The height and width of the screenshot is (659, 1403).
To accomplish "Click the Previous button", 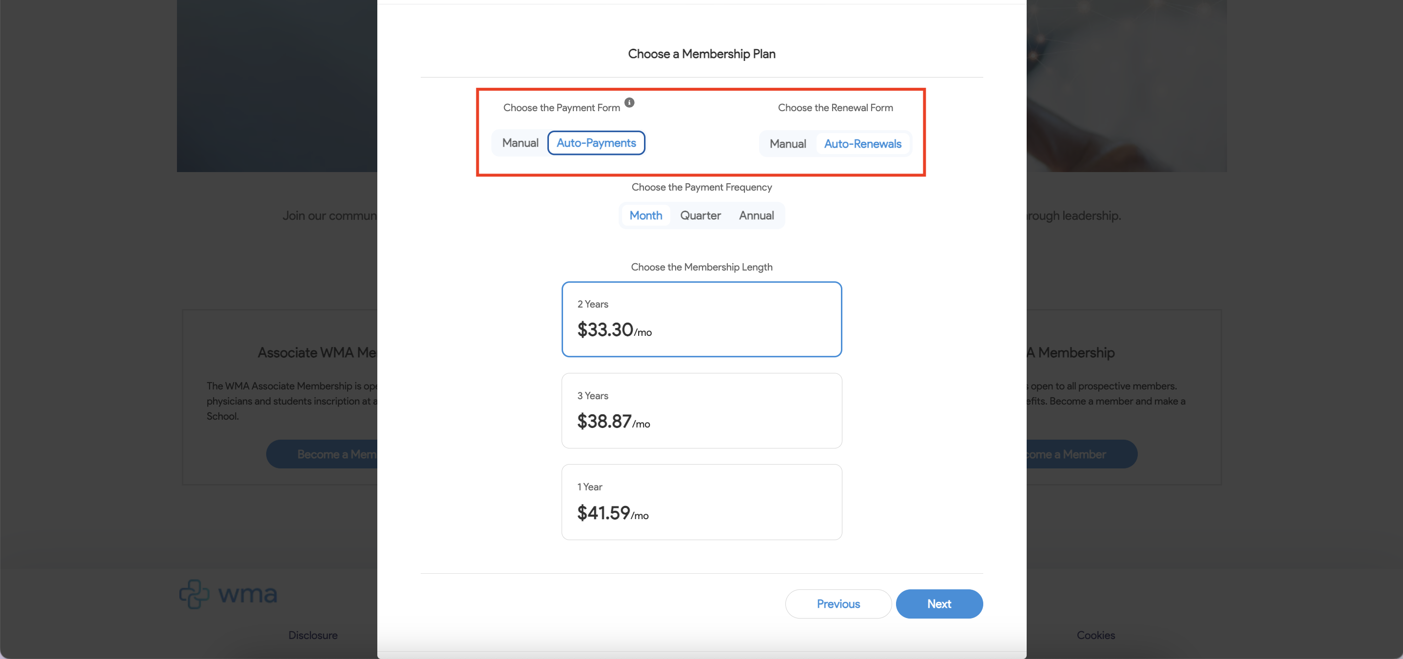I will [x=838, y=603].
